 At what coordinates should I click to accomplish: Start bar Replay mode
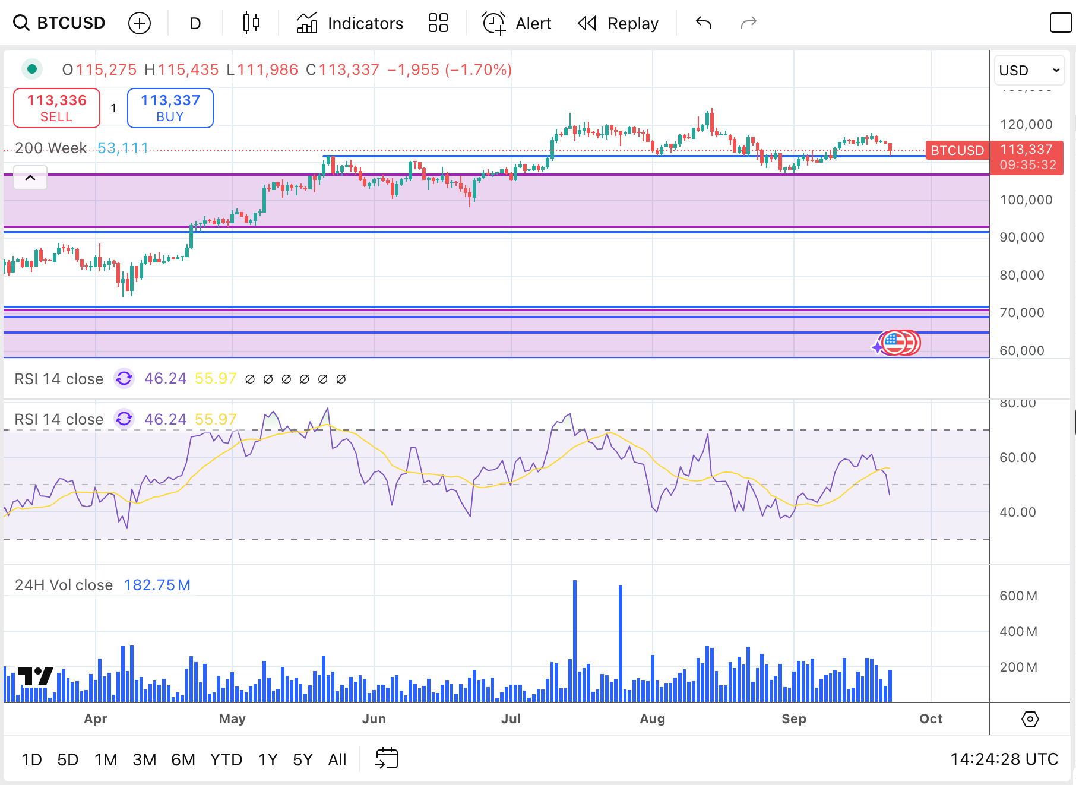618,23
